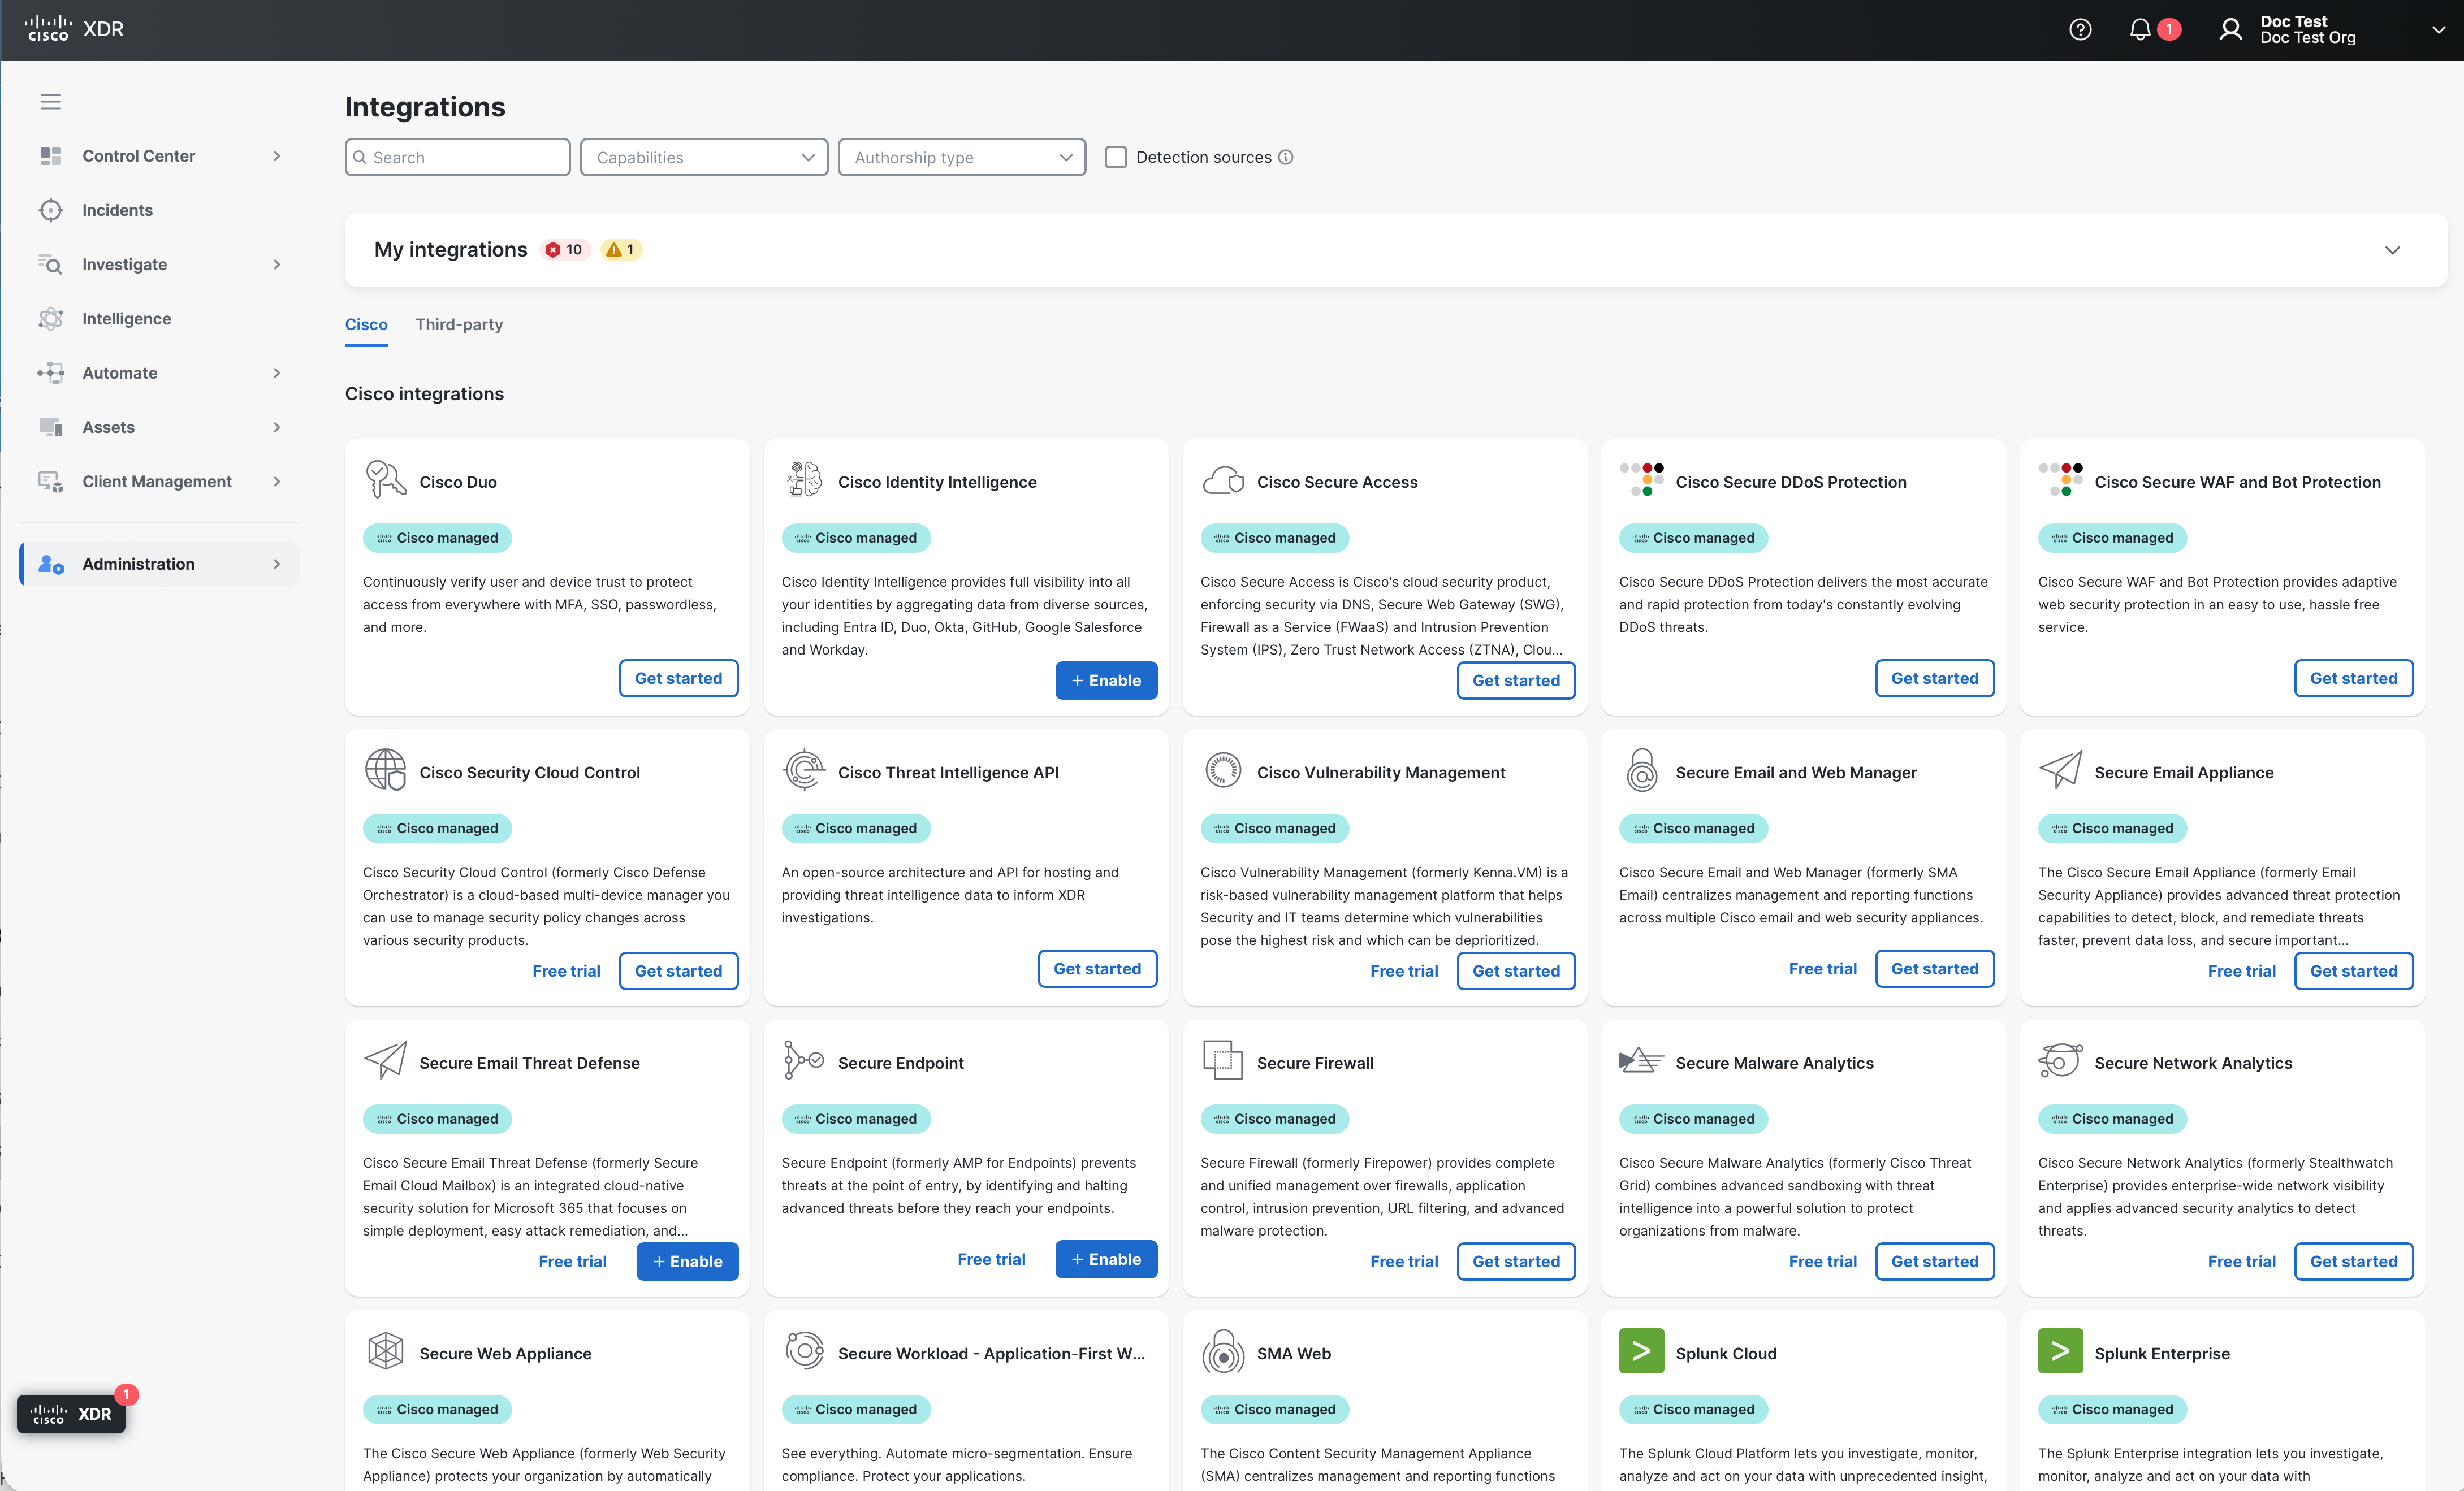Switch to the Third-party tab
Image resolution: width=2464 pixels, height=1491 pixels.
[459, 325]
